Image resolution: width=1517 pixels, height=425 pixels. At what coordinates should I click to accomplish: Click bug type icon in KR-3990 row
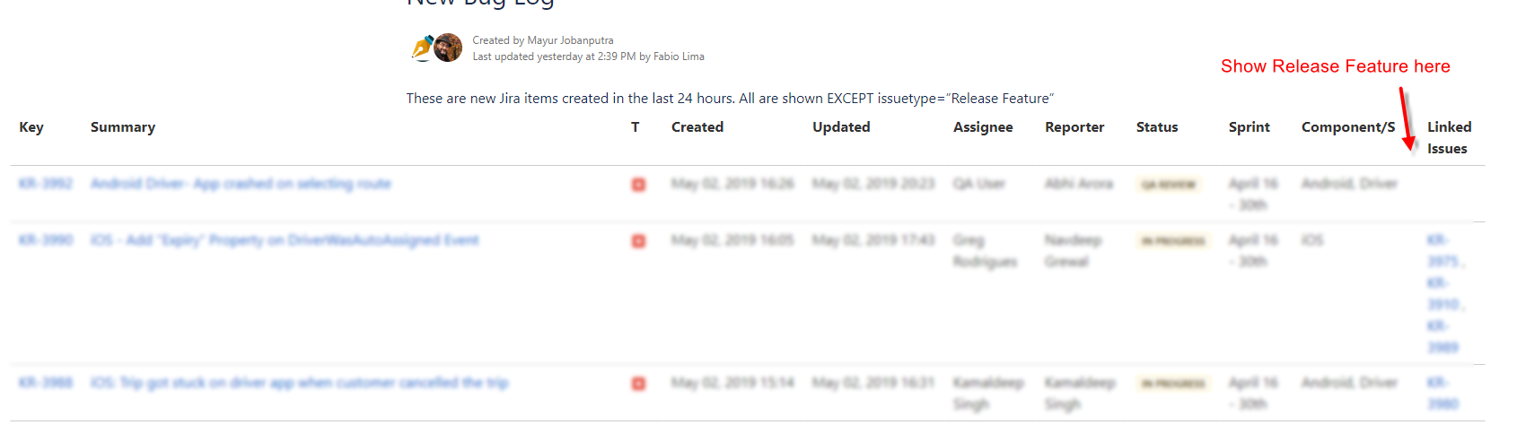(x=638, y=241)
